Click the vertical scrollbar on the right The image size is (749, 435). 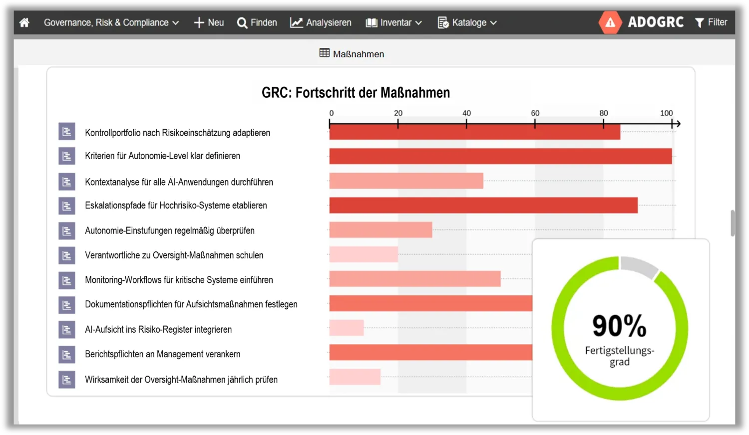(x=733, y=223)
